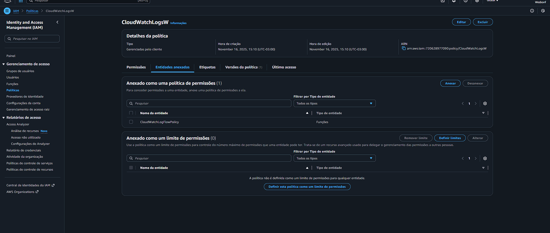
Task: Collapse the Gerenciamento de acesso section
Action: [x=3, y=64]
